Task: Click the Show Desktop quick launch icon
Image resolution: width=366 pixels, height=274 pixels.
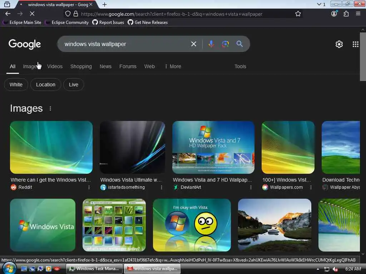Action: tap(24, 269)
